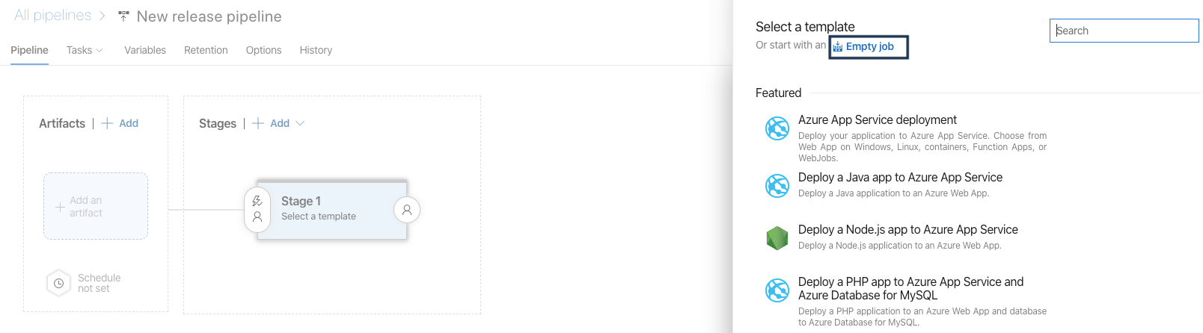
Task: Open the History tab
Action: tap(316, 50)
